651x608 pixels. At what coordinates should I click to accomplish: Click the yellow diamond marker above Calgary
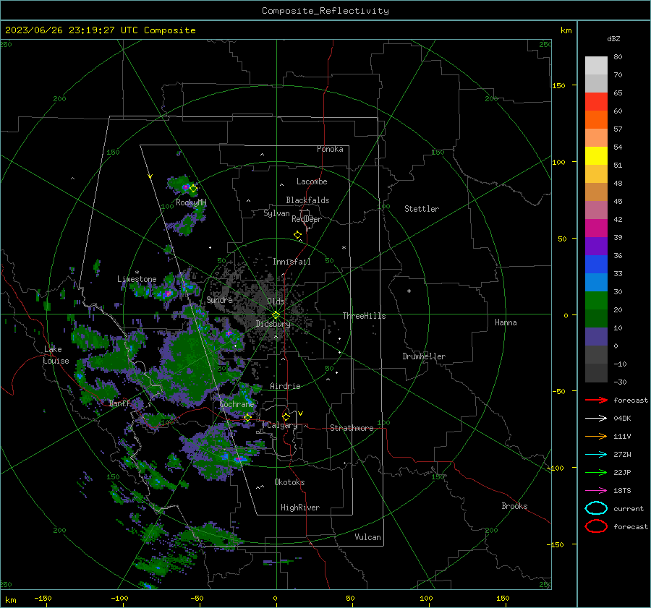286,416
